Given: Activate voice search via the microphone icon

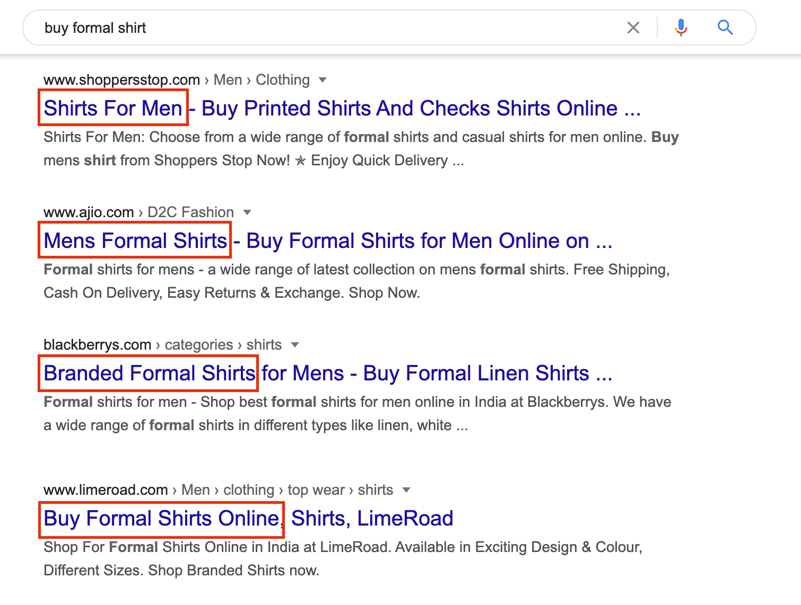Looking at the screenshot, I should 681,28.
